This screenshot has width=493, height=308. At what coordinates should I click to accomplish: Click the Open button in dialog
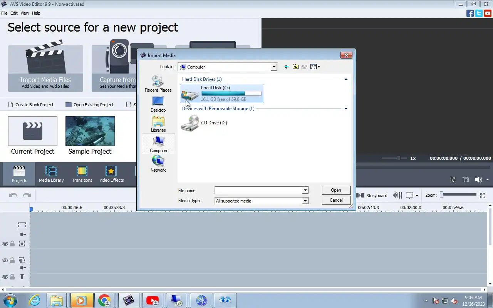point(336,190)
